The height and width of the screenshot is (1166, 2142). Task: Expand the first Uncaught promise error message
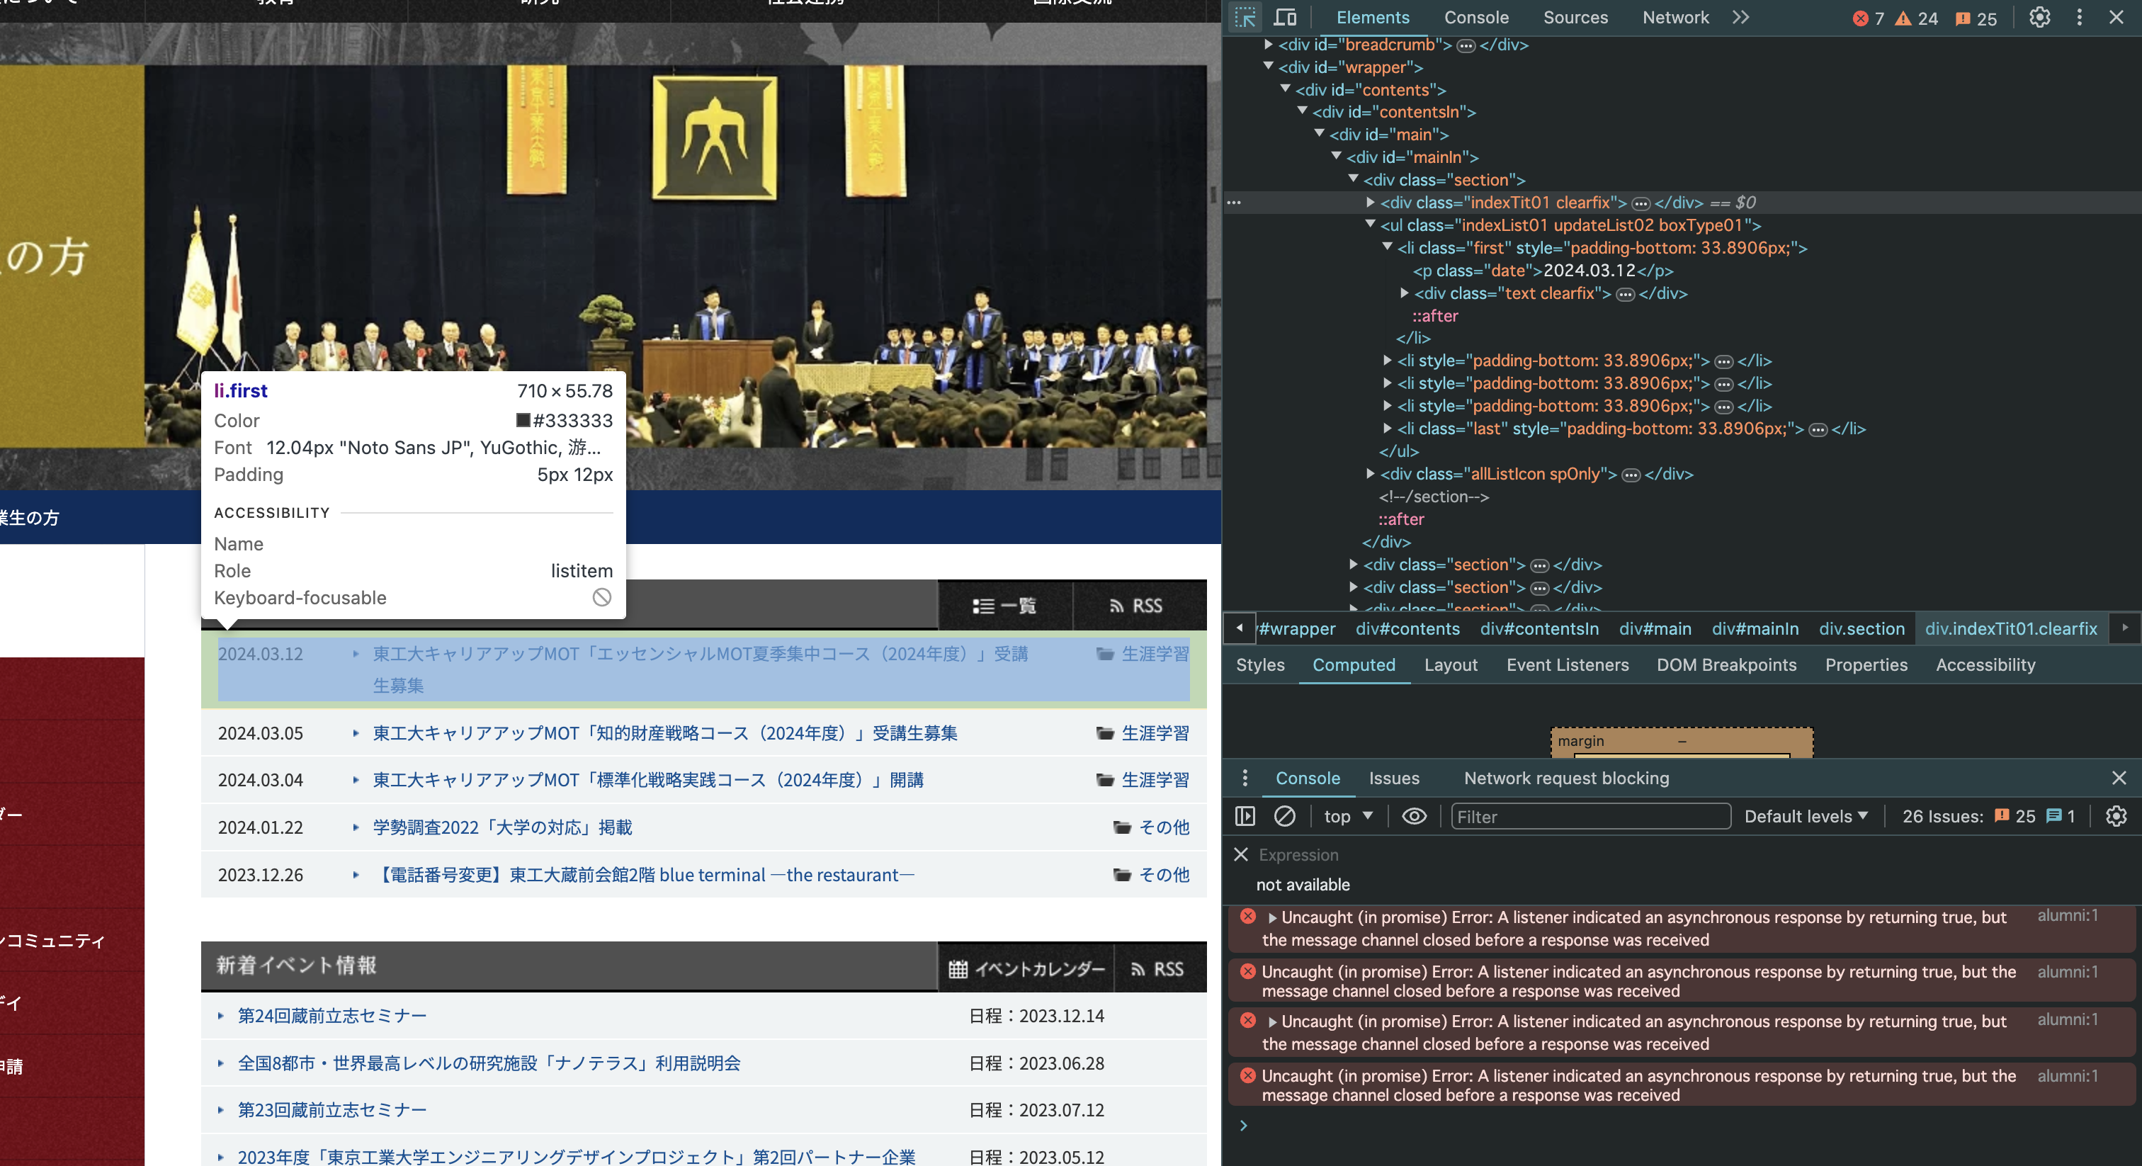tap(1271, 917)
